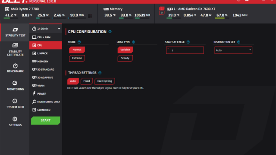
Task: Show help for Thread Settings
Action: [x=100, y=73]
